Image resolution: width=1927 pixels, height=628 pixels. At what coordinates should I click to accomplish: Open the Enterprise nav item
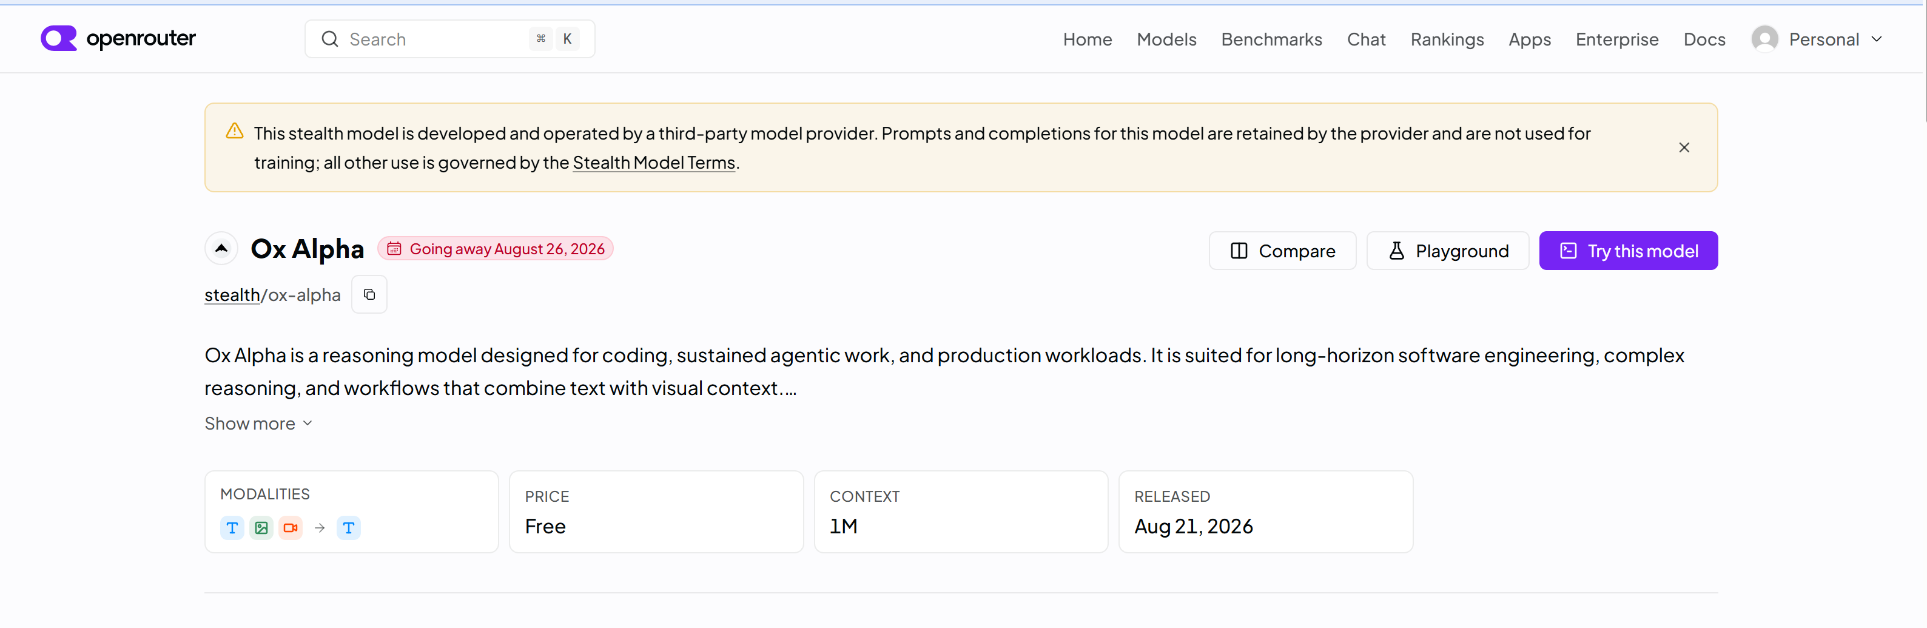click(1616, 39)
